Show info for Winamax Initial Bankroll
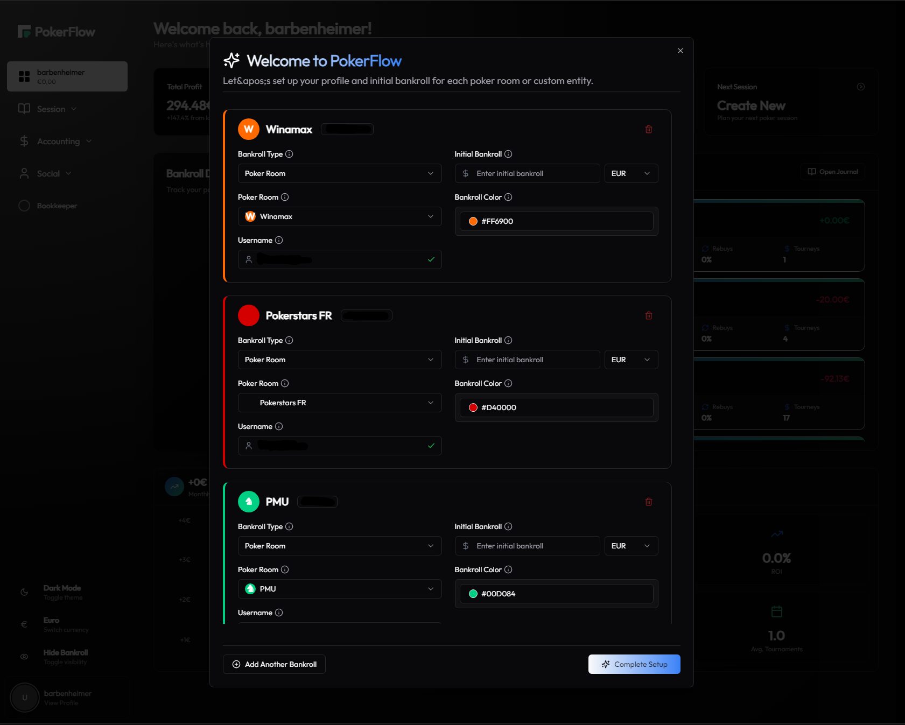This screenshot has height=725, width=905. 508,154
